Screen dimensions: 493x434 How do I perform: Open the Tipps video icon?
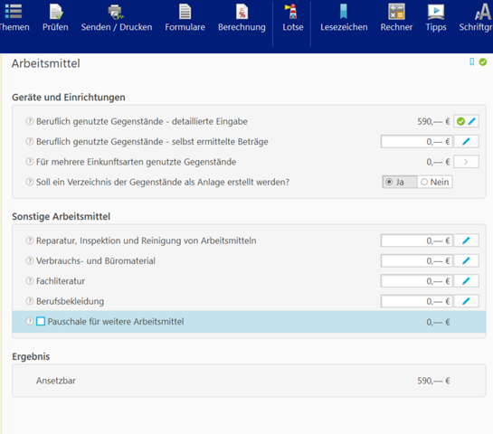[x=436, y=12]
